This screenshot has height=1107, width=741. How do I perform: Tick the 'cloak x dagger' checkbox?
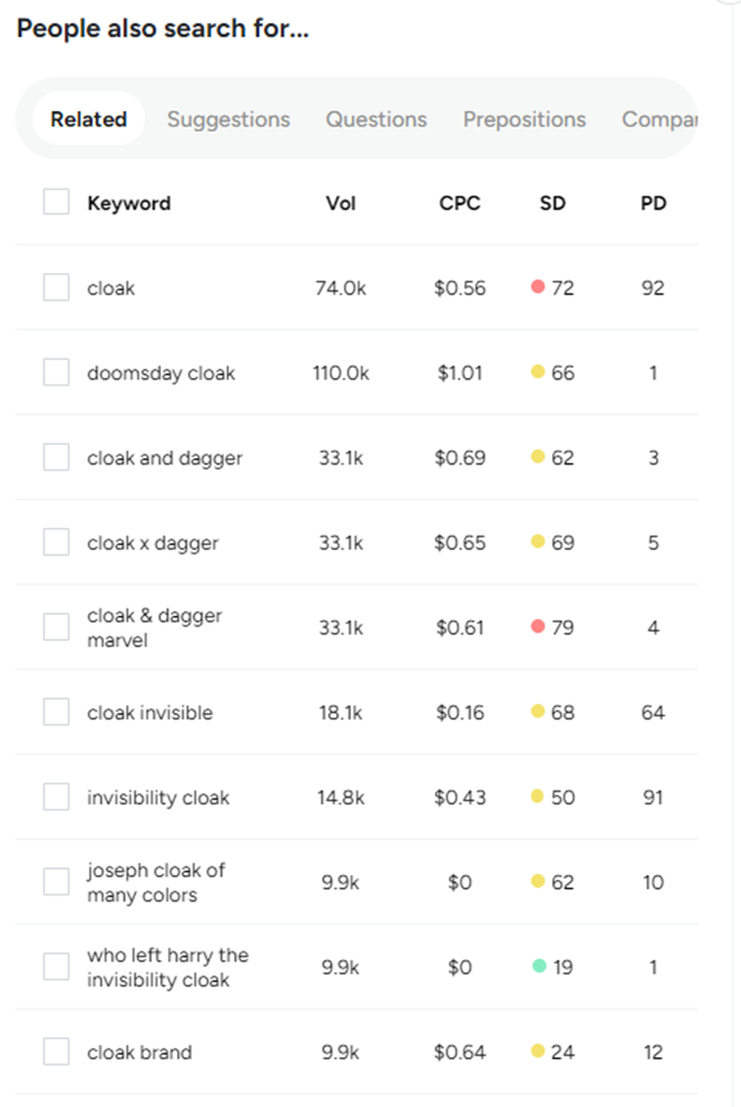[56, 543]
